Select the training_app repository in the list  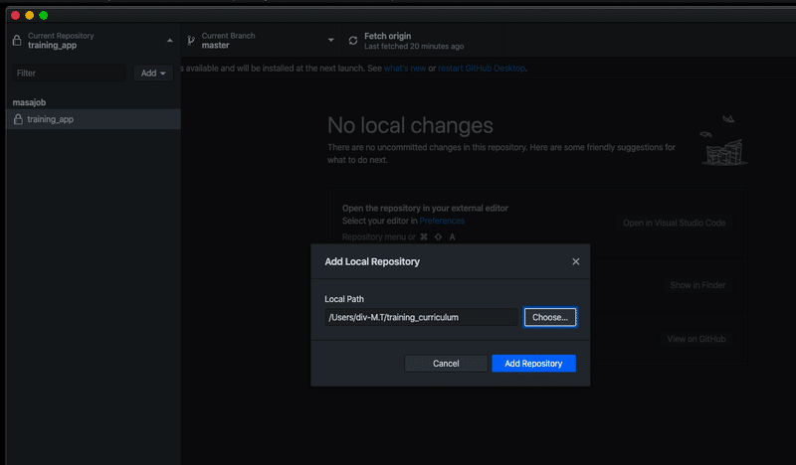(x=94, y=119)
